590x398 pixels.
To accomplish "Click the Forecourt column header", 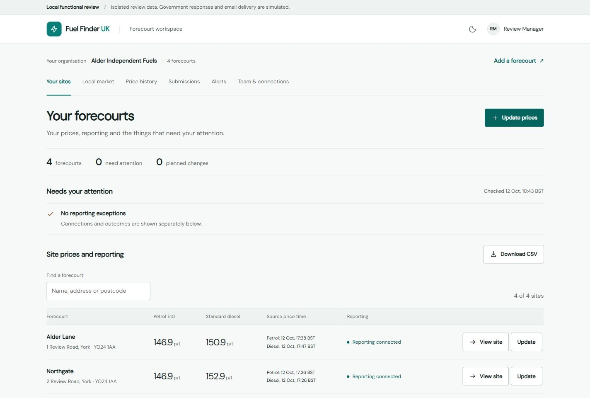I will 57,316.
